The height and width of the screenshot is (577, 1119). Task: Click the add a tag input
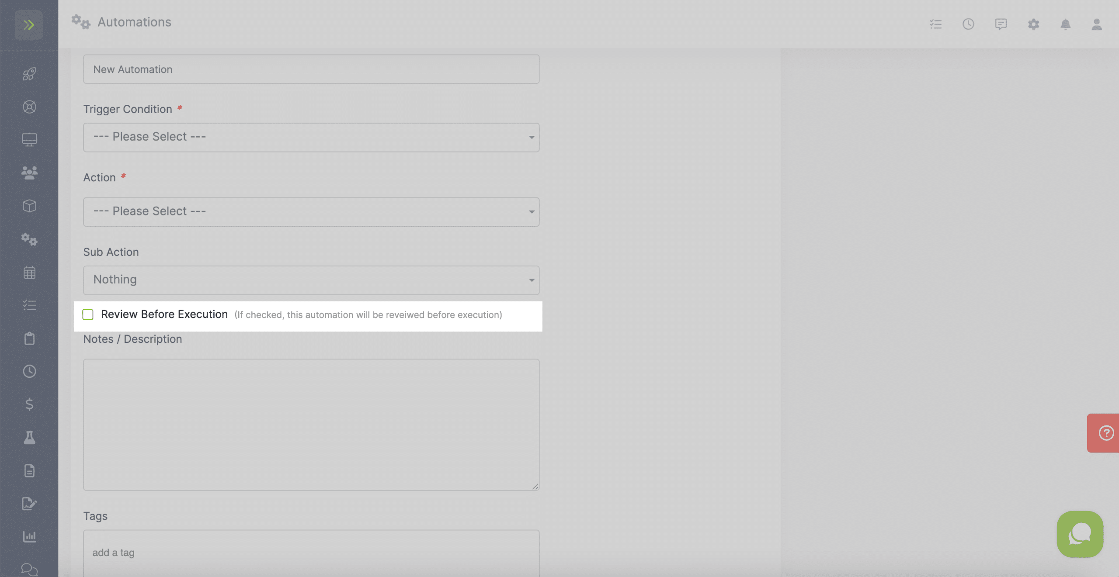pos(311,553)
